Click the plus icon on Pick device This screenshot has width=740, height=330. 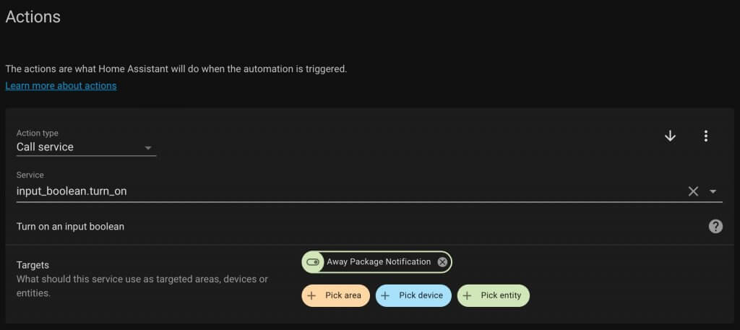385,295
